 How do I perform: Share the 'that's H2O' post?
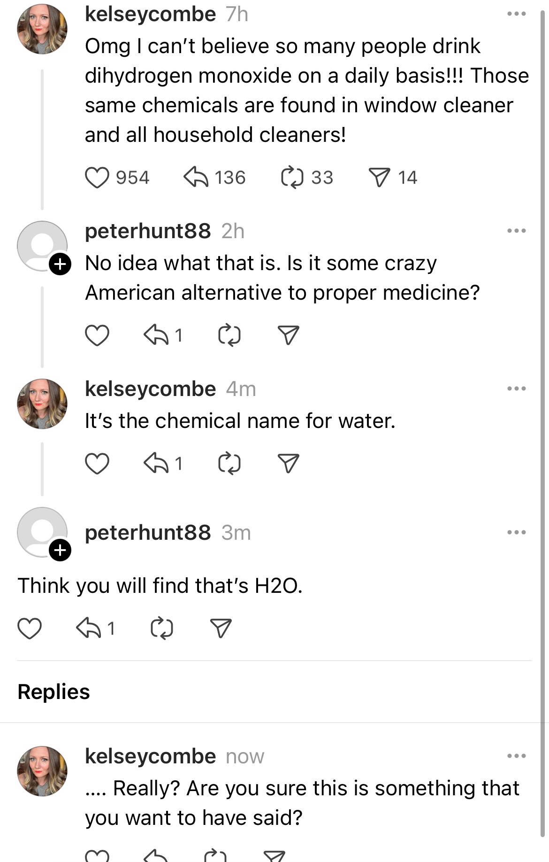pyautogui.click(x=221, y=629)
